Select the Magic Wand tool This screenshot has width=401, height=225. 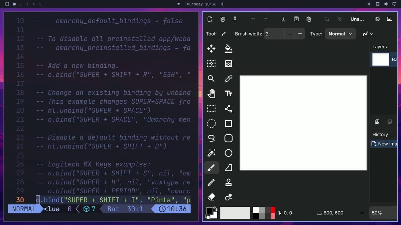[x=211, y=153]
